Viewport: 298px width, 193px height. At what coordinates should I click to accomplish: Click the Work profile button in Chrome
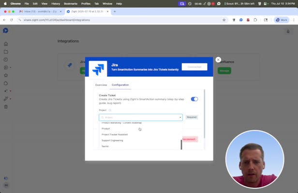[282, 20]
